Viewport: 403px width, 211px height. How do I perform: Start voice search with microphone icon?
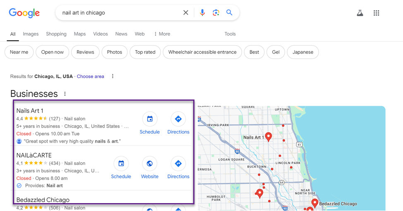(x=202, y=12)
